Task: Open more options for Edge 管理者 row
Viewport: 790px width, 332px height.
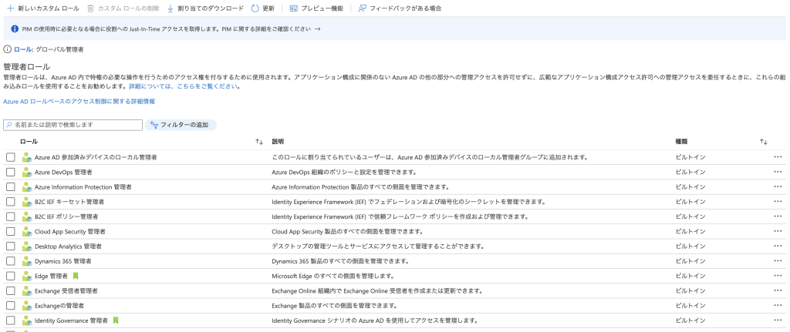Action: (x=778, y=277)
